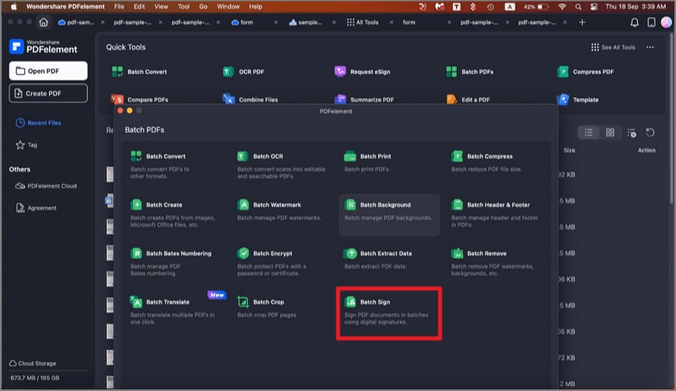Open Compare PDFs quick tool
The height and width of the screenshot is (391, 676).
click(x=139, y=100)
